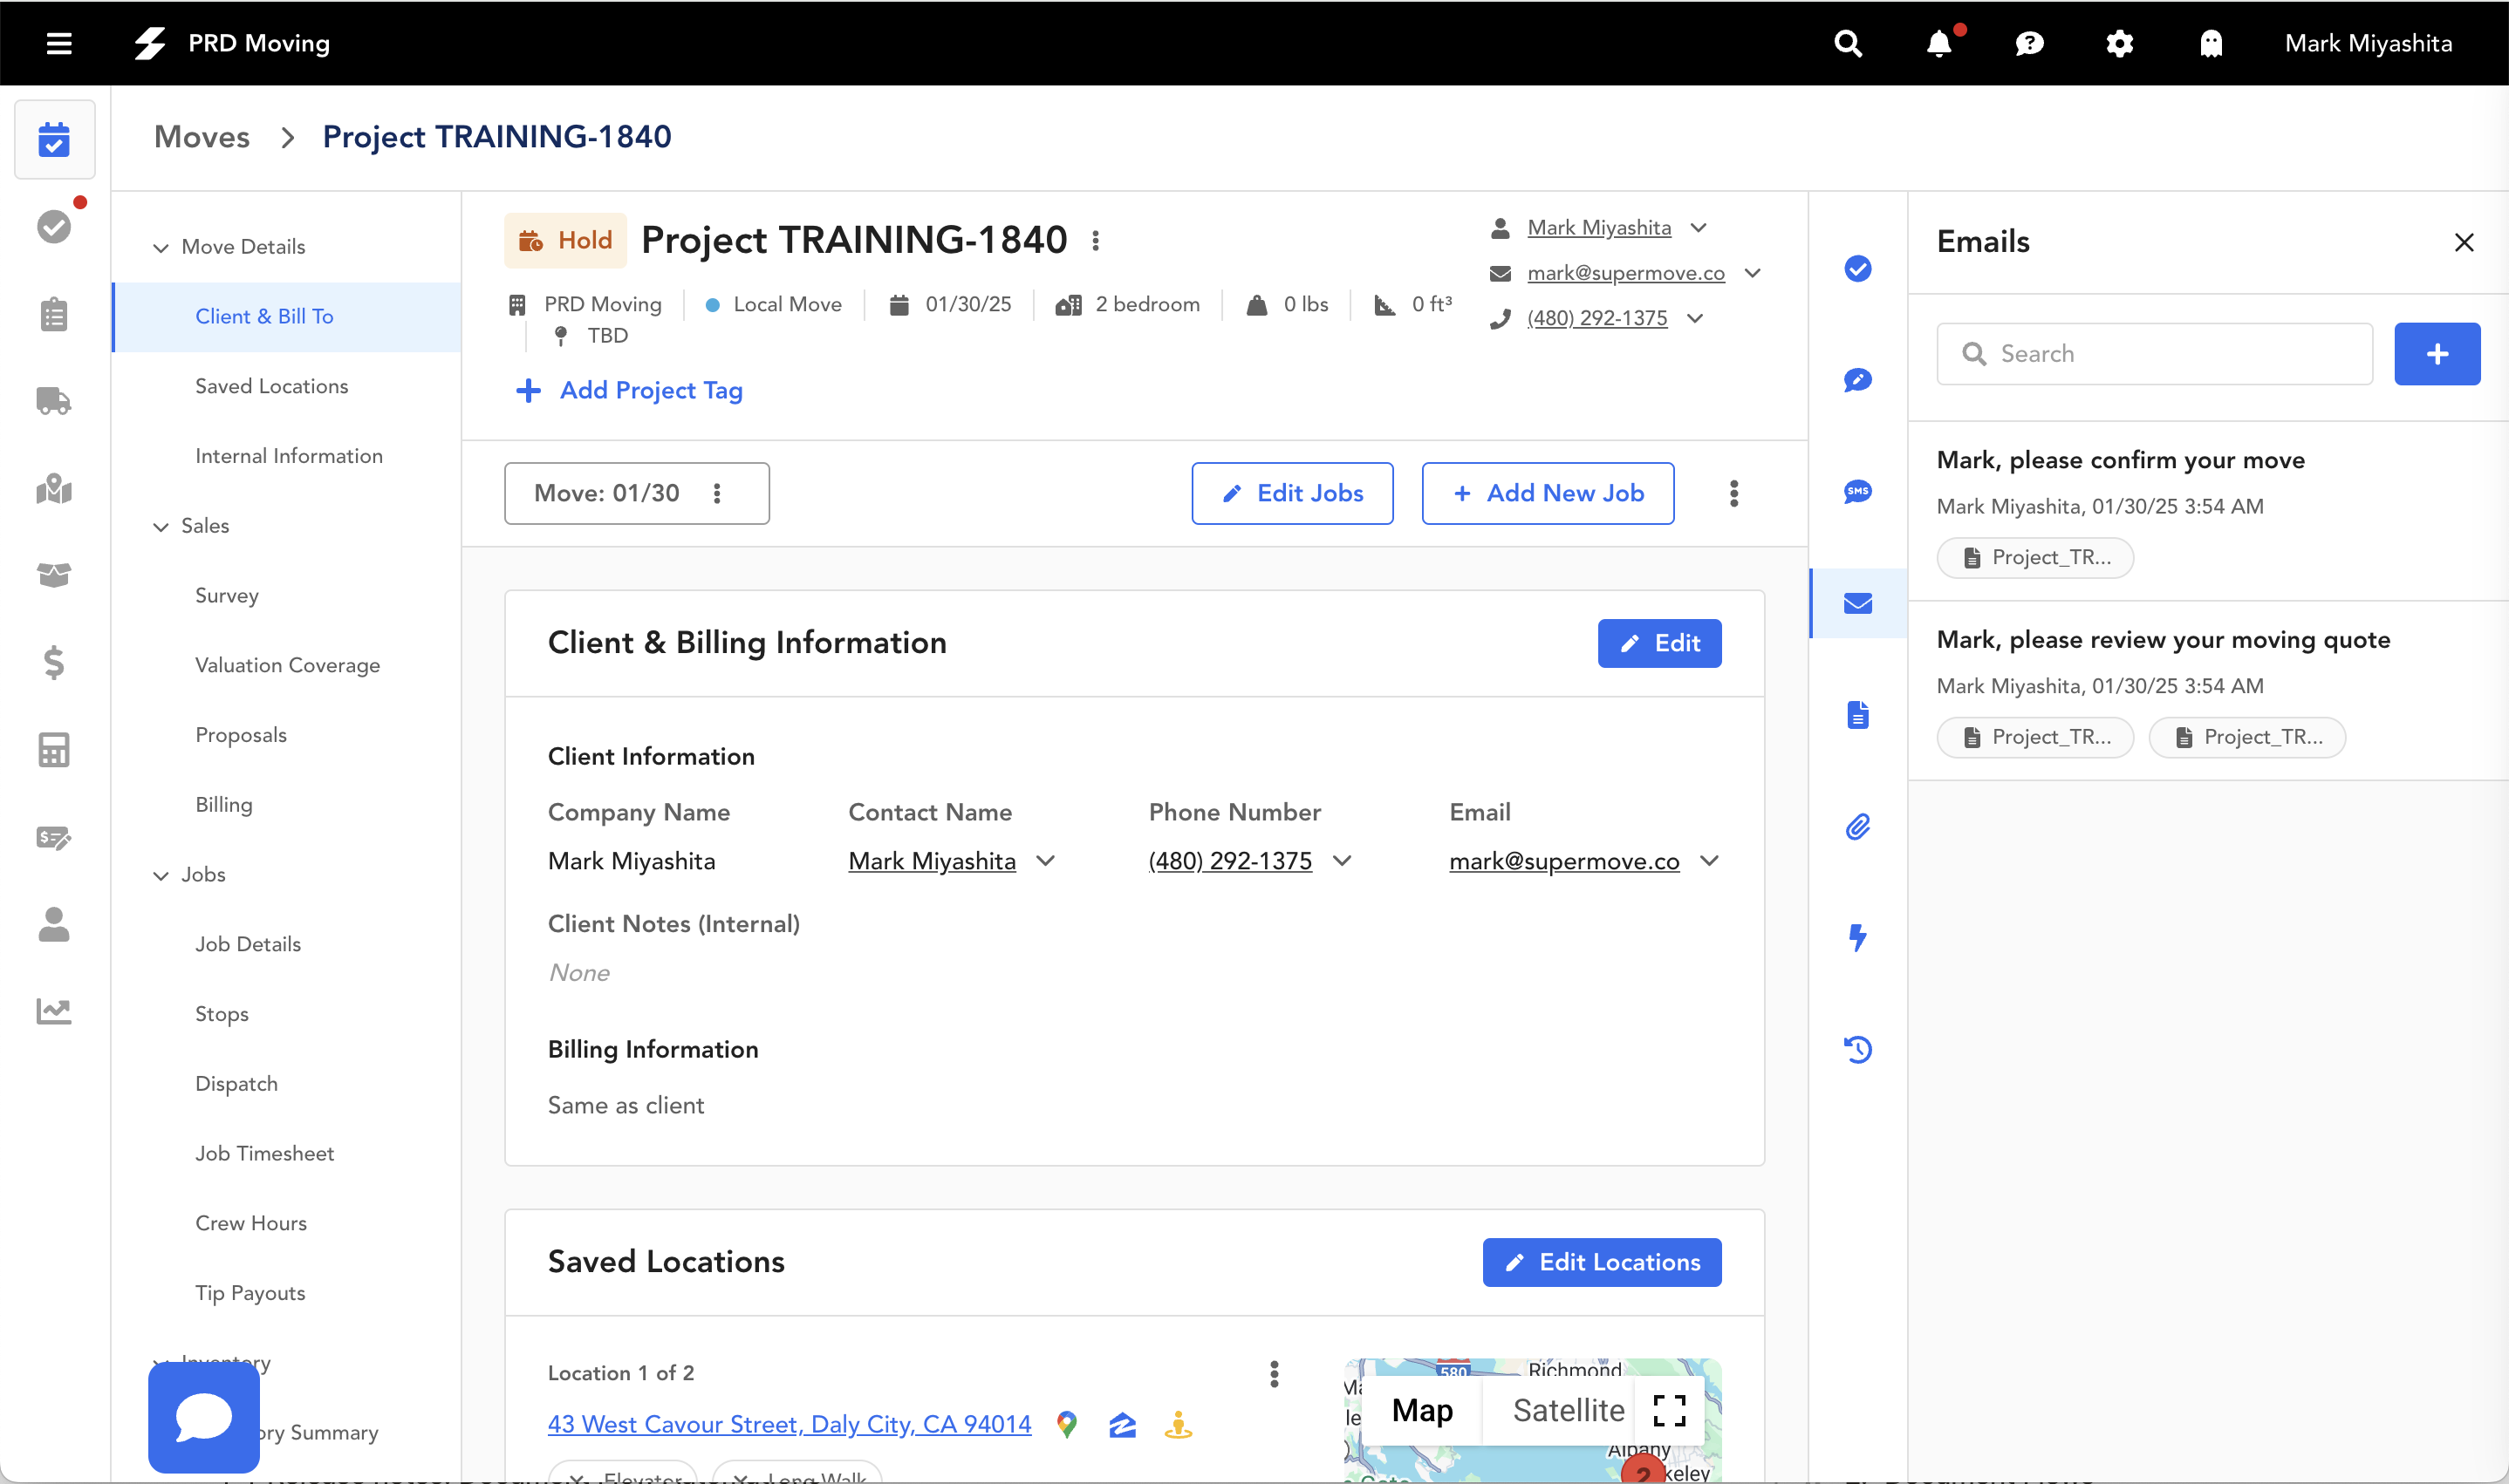The width and height of the screenshot is (2509, 1484).
Task: Expand Phone Number dropdown in Client Information
Action: [1343, 861]
